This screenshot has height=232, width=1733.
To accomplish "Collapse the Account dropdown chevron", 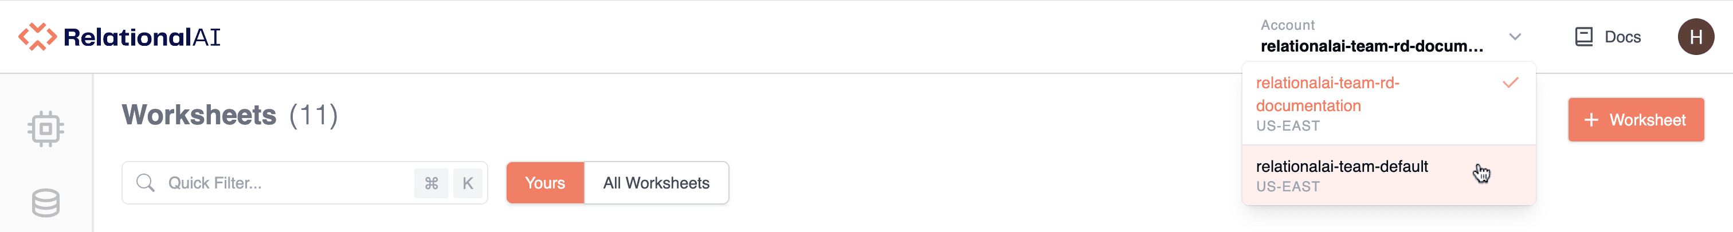I will click(1515, 37).
